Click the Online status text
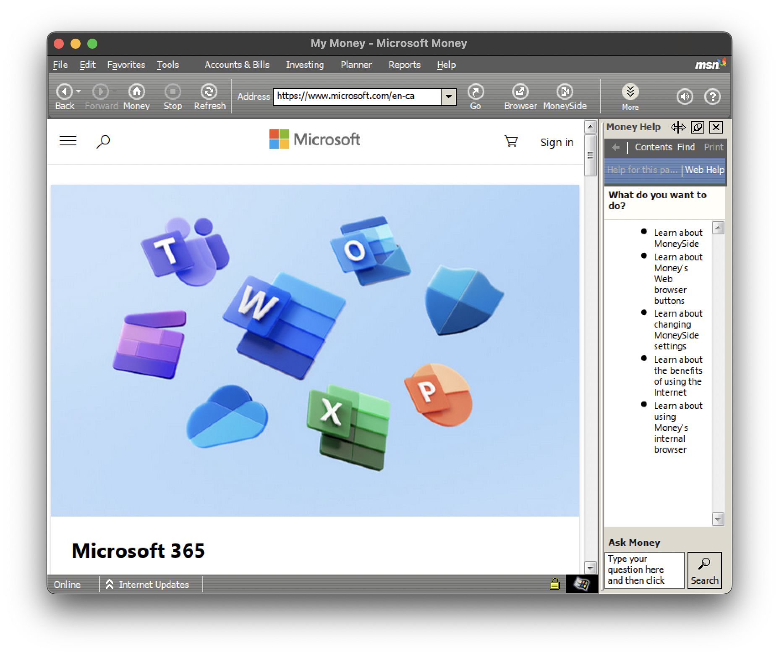Image resolution: width=779 pixels, height=656 pixels. click(x=67, y=585)
